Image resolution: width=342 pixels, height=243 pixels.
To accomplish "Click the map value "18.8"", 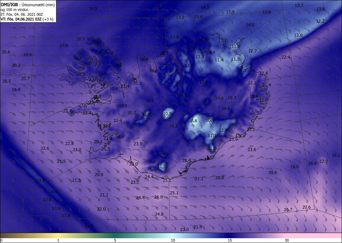I will pos(312,163).
